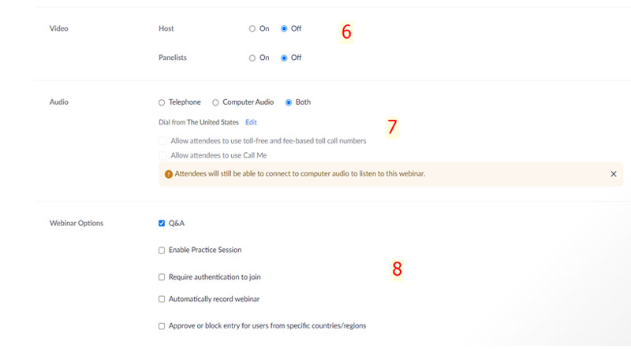Check Approve or block entry by countries/regions

click(x=162, y=326)
